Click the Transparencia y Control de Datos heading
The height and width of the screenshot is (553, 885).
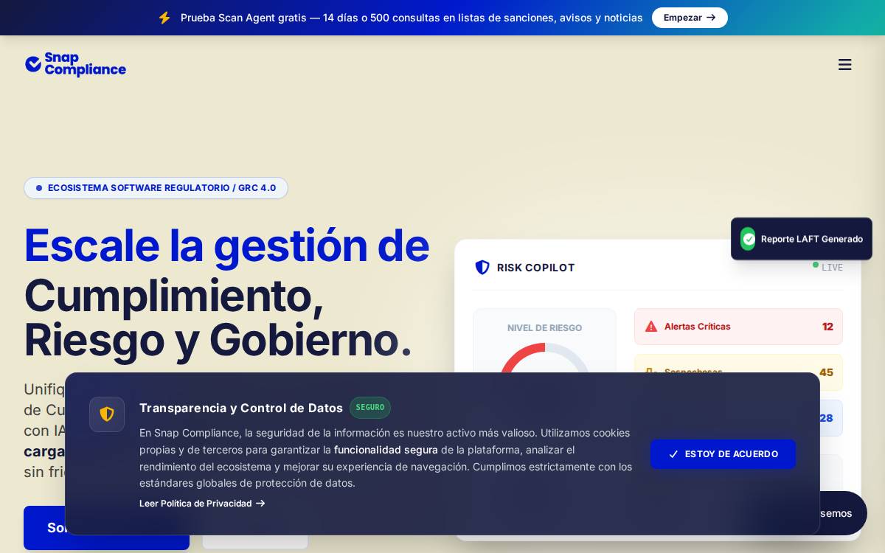241,408
